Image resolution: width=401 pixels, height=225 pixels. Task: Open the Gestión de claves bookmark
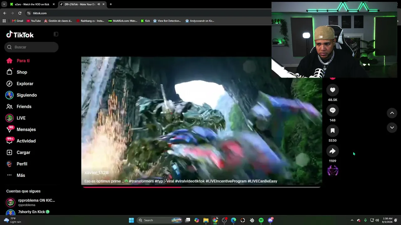coord(58,21)
